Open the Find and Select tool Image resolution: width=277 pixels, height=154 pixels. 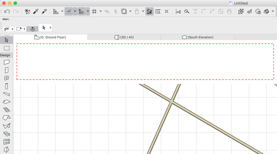(x=27, y=11)
